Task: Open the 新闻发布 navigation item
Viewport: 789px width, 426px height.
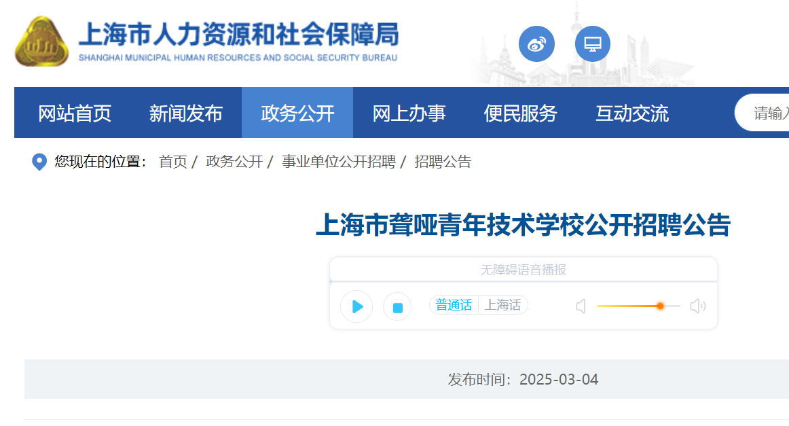Action: coord(186,113)
